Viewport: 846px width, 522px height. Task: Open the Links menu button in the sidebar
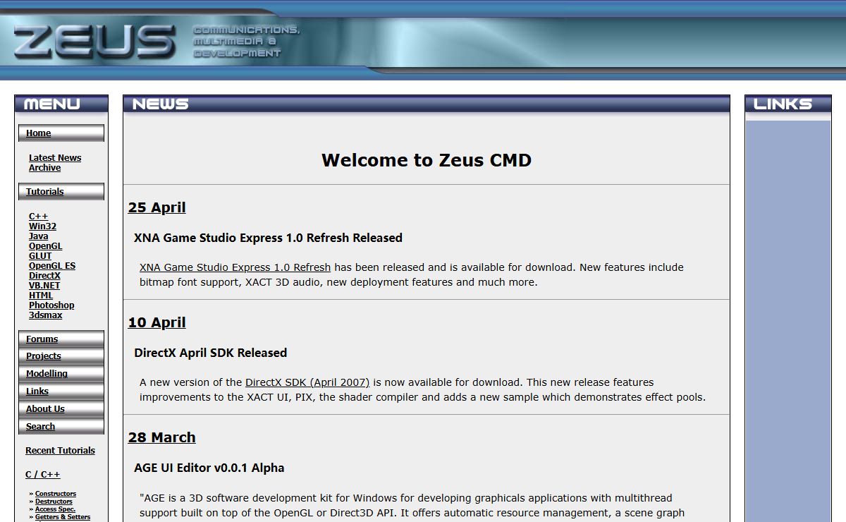(61, 391)
